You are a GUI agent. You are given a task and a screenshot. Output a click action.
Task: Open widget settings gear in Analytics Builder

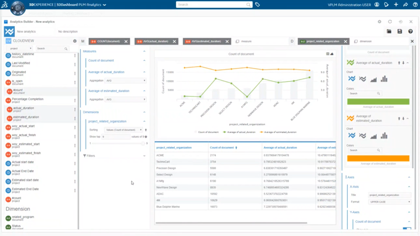click(379, 22)
